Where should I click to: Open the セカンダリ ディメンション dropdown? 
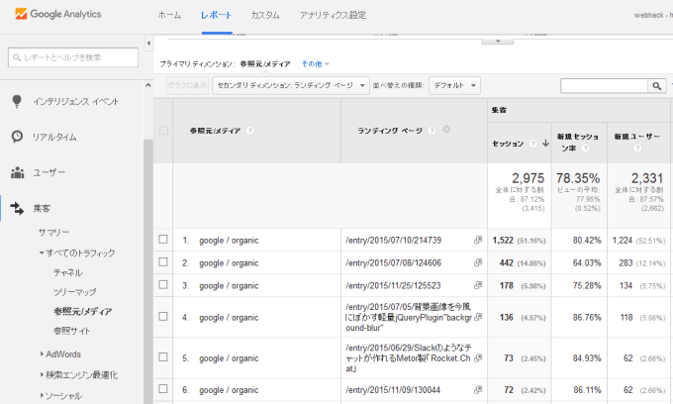click(x=290, y=86)
